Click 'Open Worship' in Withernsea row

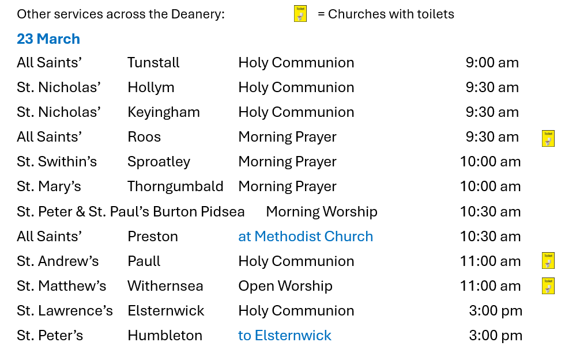point(285,286)
